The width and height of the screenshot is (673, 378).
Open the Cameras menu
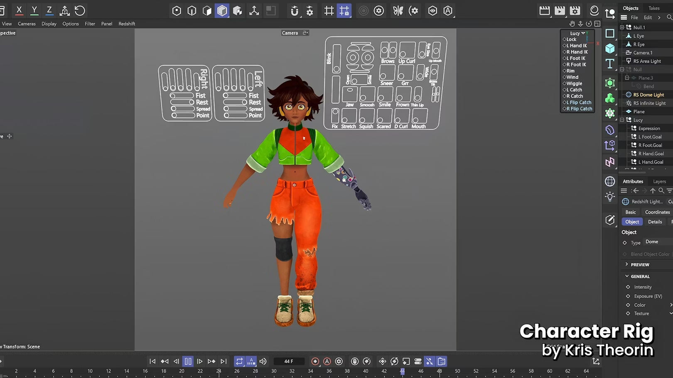(27, 24)
